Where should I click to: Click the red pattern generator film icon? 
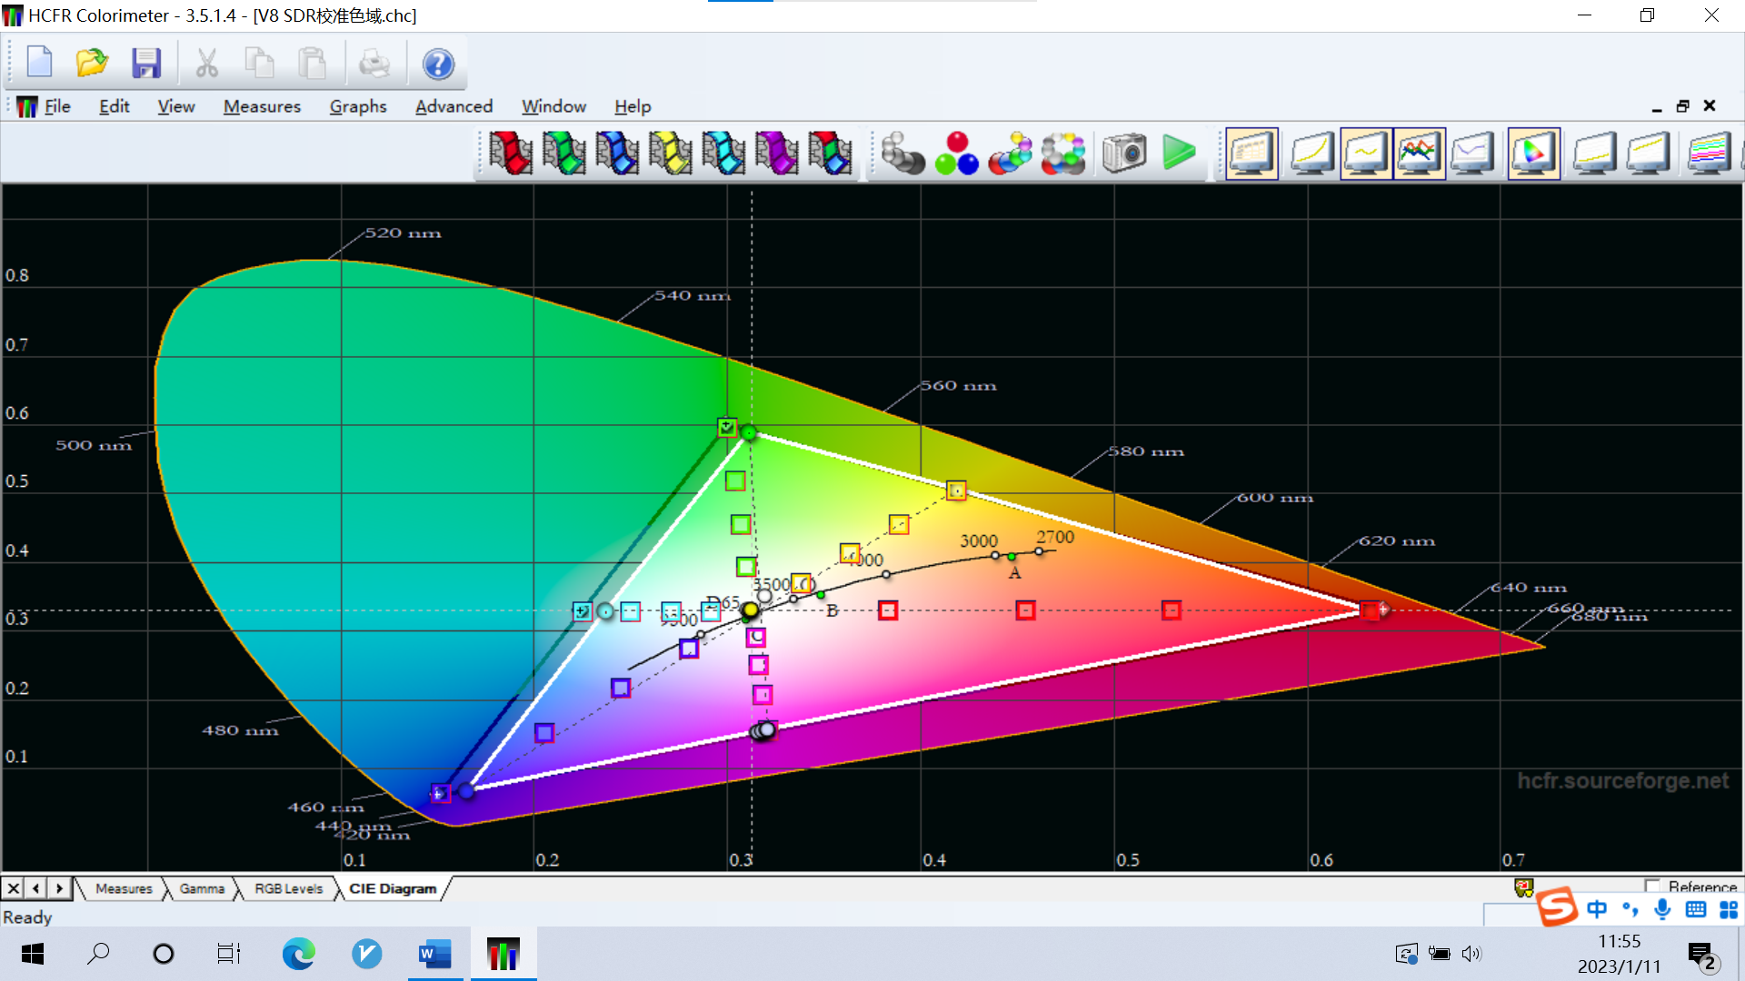510,154
